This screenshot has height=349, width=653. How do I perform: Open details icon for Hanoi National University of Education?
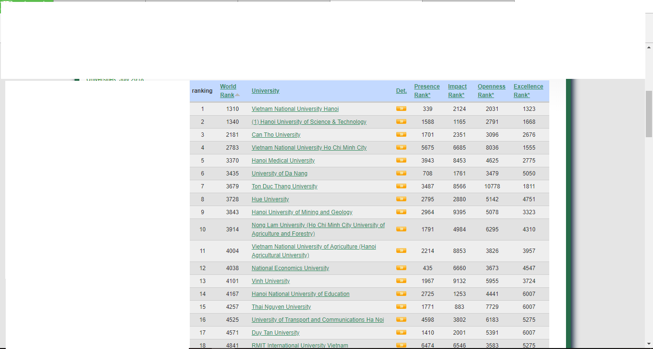point(401,294)
